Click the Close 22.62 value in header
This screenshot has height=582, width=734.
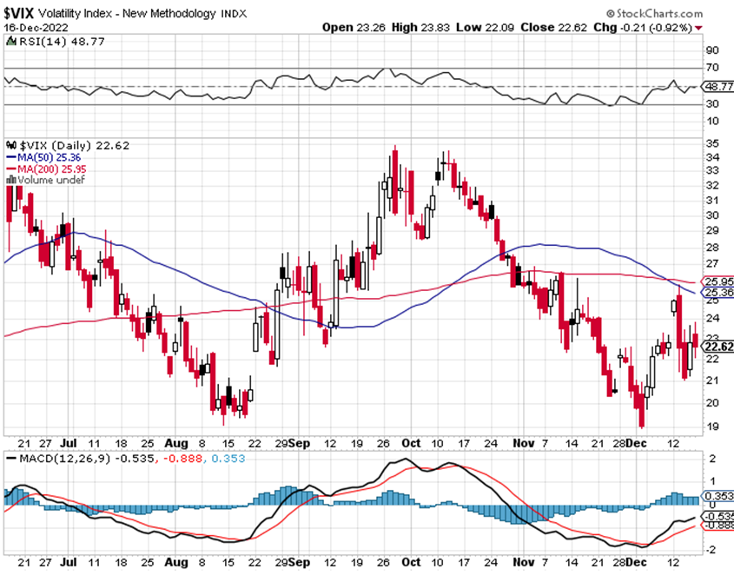pos(540,27)
